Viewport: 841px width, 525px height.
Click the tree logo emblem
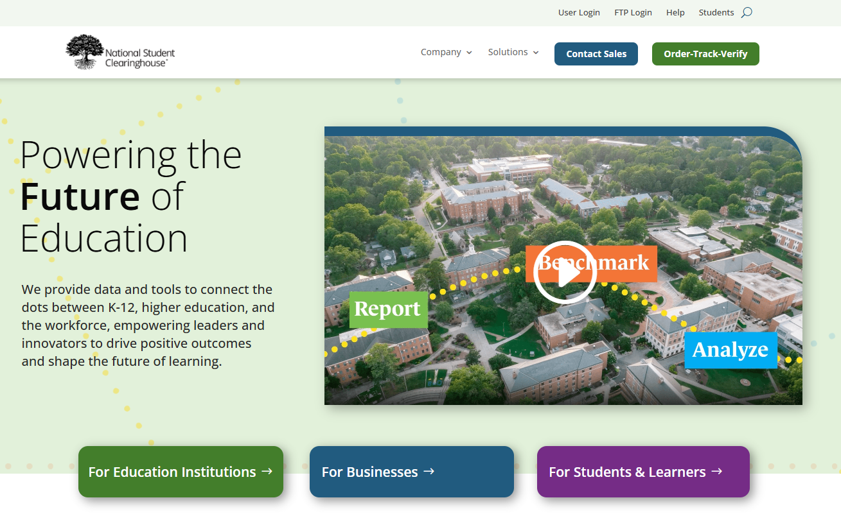point(84,52)
